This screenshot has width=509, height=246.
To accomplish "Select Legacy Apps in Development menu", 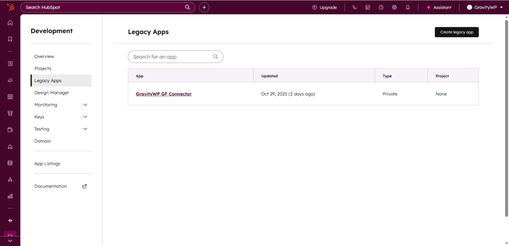I will [61, 81].
